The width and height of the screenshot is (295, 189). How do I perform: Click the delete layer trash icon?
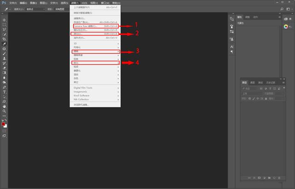(279, 178)
